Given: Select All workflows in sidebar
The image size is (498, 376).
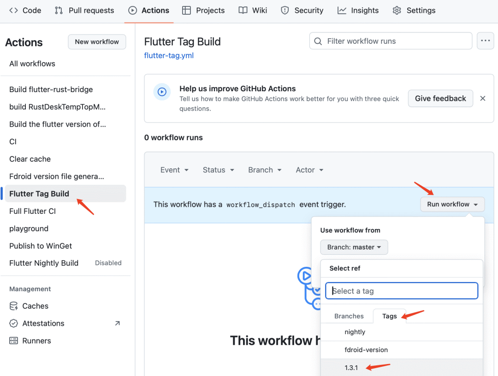Looking at the screenshot, I should 65,64.
